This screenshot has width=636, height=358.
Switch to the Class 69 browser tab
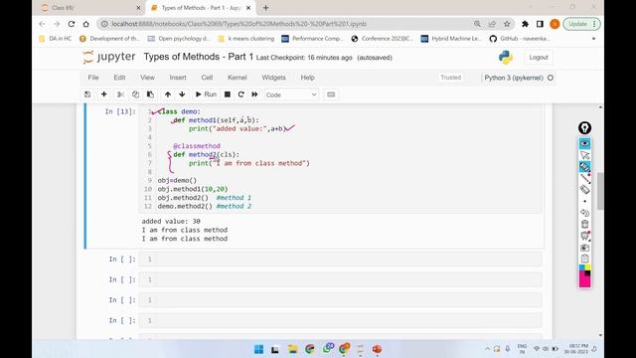pyautogui.click(x=91, y=8)
